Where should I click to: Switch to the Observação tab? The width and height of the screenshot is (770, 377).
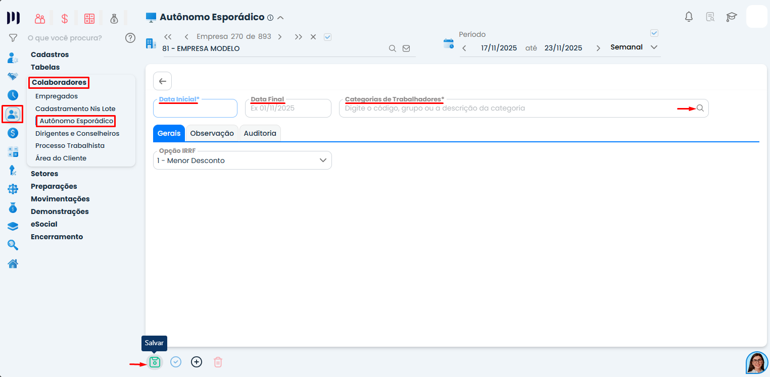tap(212, 133)
